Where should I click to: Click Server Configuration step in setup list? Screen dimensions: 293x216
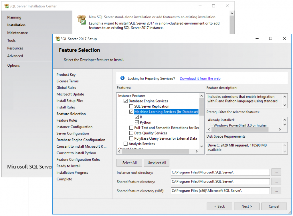pos(73,133)
